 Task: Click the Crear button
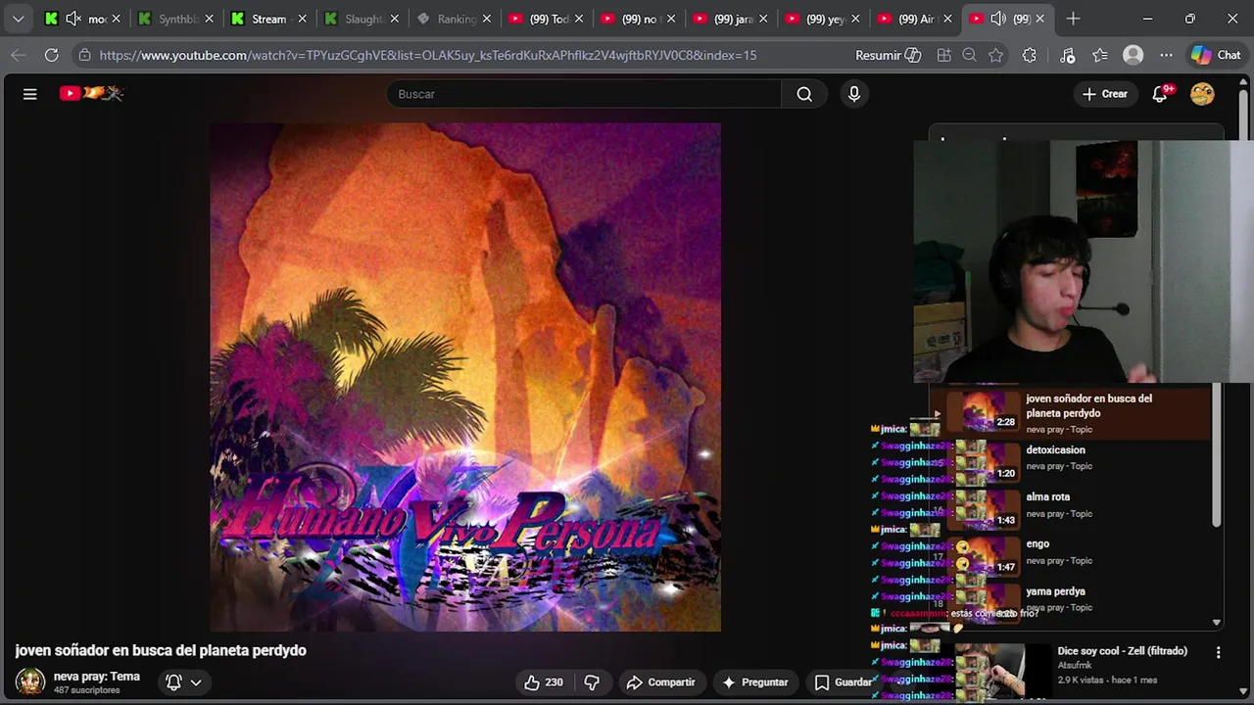(x=1105, y=94)
